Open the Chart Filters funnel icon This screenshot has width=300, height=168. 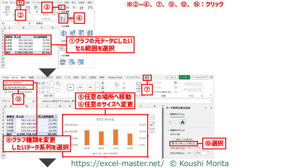click(152, 130)
